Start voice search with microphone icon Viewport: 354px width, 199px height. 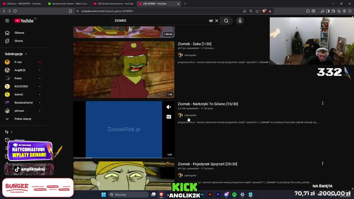240,21
